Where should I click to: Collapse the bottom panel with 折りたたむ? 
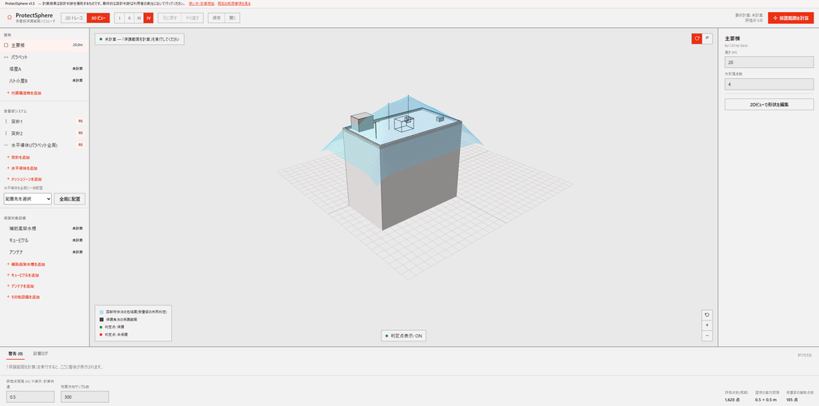(805, 354)
